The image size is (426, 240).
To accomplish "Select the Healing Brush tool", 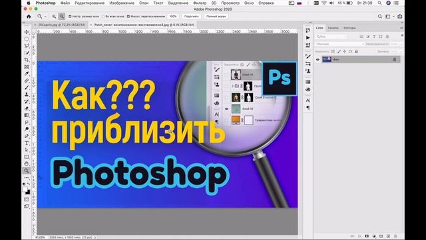I will [27, 81].
